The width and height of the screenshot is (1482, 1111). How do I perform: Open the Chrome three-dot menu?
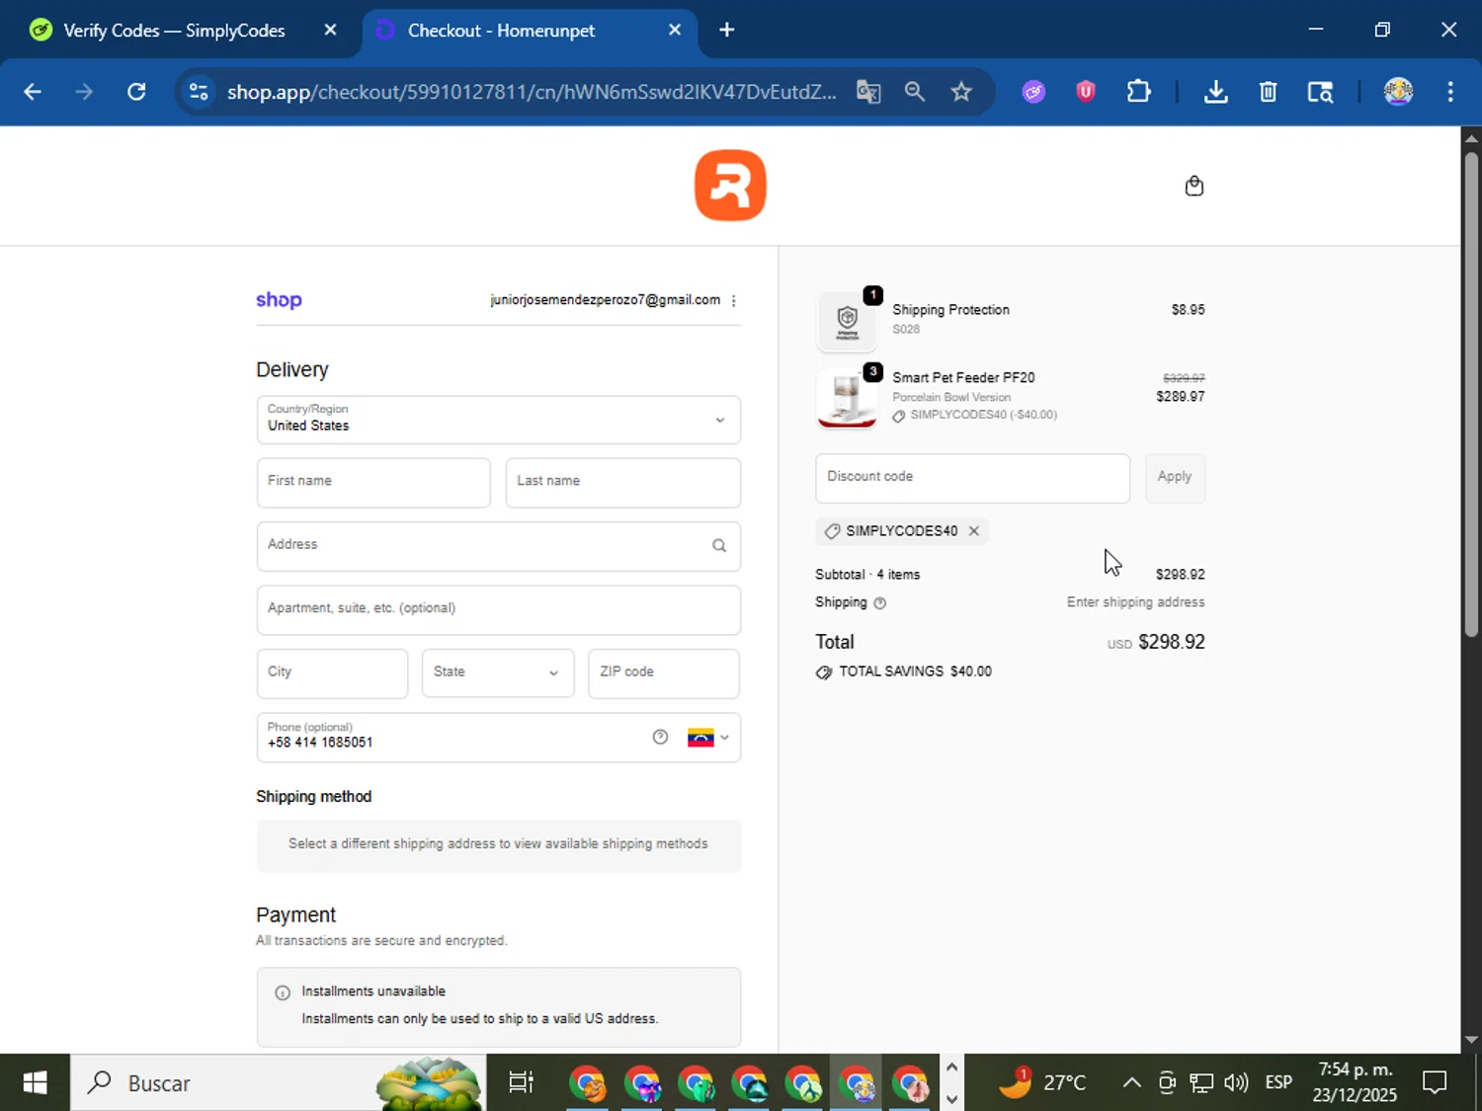[x=1450, y=92]
